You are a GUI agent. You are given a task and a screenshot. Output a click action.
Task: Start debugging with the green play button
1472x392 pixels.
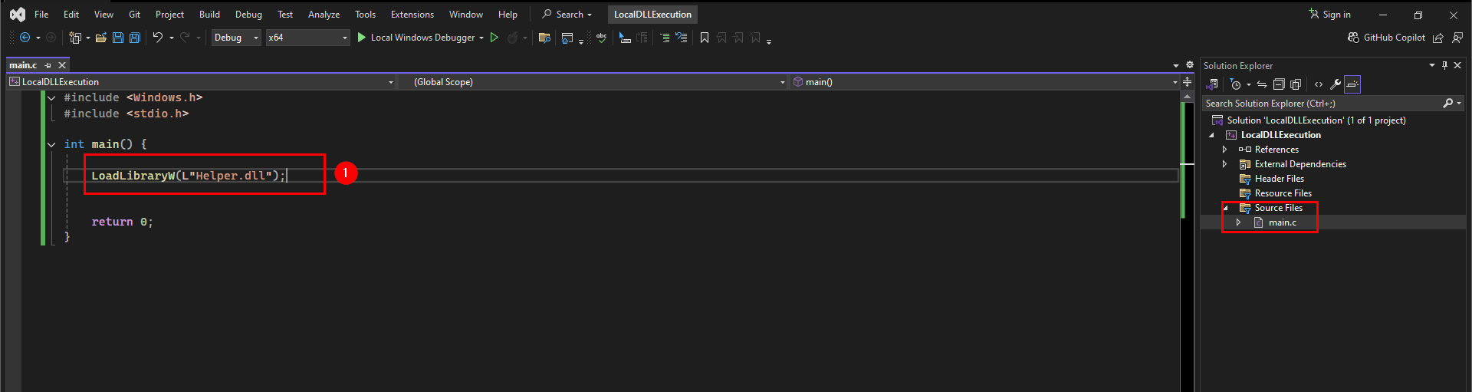[362, 38]
